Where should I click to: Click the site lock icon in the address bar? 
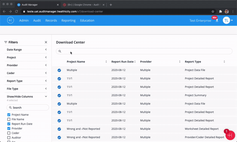pyautogui.click(x=24, y=11)
